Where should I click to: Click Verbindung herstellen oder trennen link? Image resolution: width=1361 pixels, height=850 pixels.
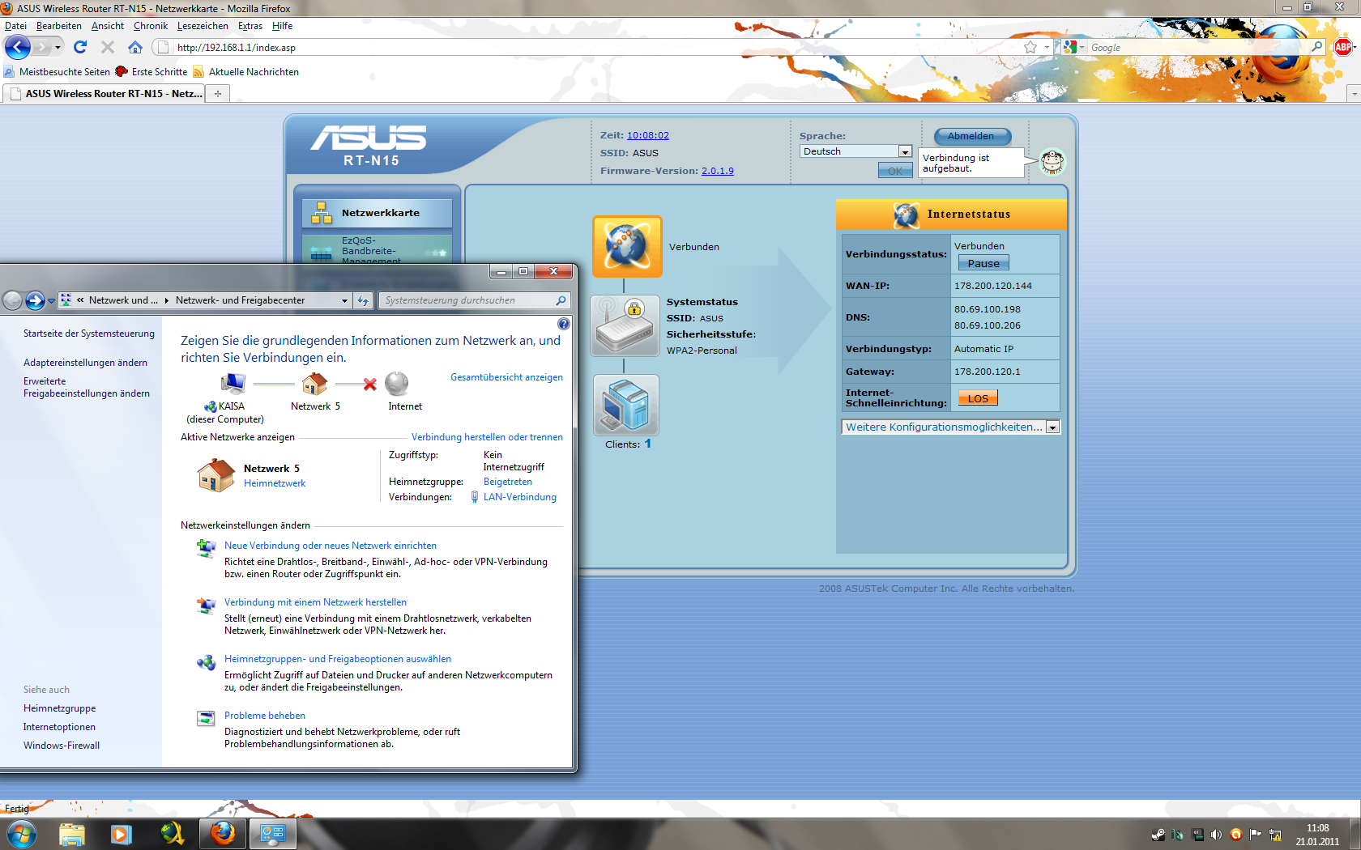487,437
